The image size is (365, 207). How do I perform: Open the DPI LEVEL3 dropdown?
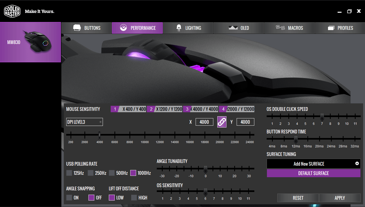[x=84, y=122]
